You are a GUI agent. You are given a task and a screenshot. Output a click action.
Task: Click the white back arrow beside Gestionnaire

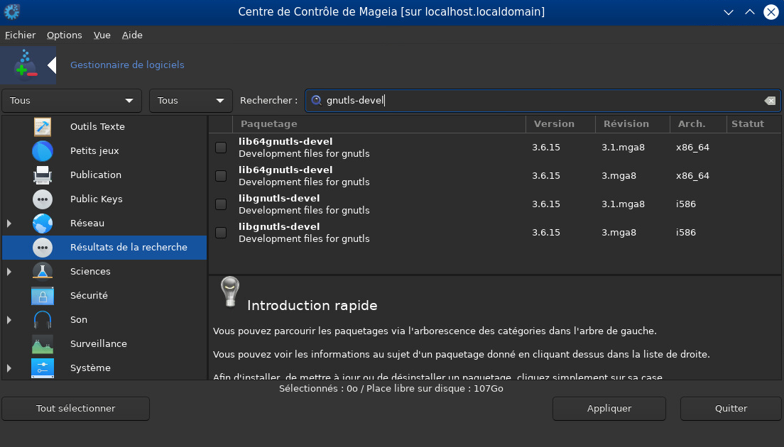coord(52,65)
